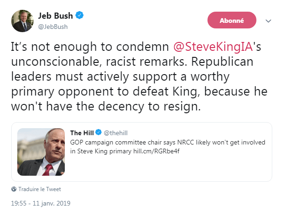Expand the tweet options chevron menu
Image resolution: width=283 pixels, height=213 pixels.
pyautogui.click(x=268, y=21)
